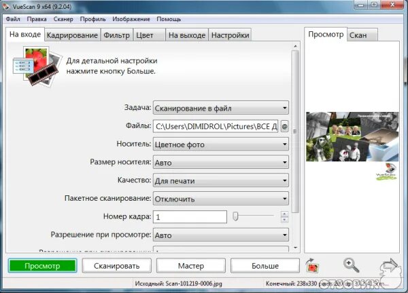Open the Изображение menu
This screenshot has height=293, width=408.
click(131, 19)
